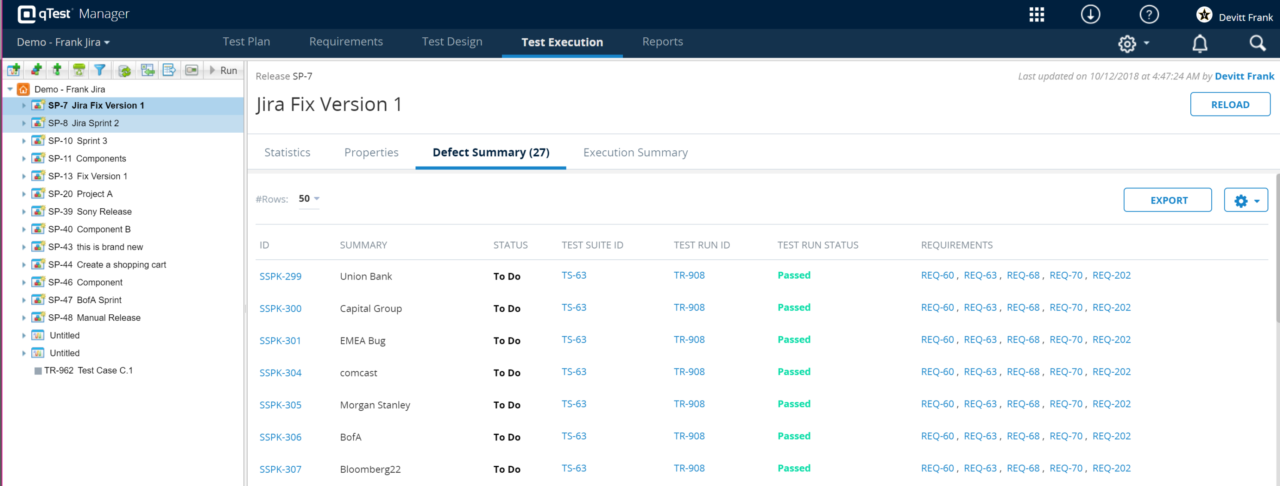
Task: Open the nine-dot apps grid
Action: (1036, 15)
